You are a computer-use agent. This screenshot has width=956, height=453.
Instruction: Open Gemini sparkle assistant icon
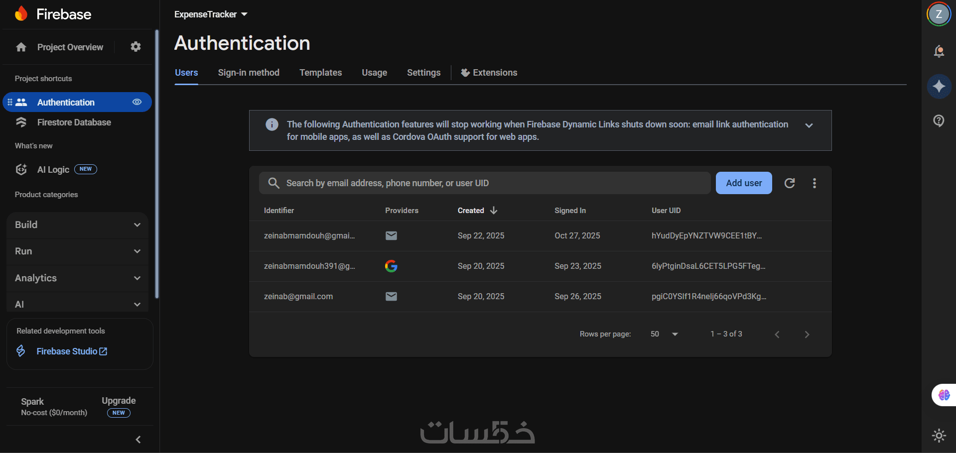tap(939, 86)
